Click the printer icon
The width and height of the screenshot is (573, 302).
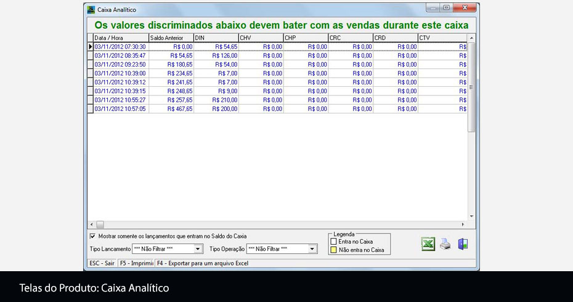[x=445, y=244]
